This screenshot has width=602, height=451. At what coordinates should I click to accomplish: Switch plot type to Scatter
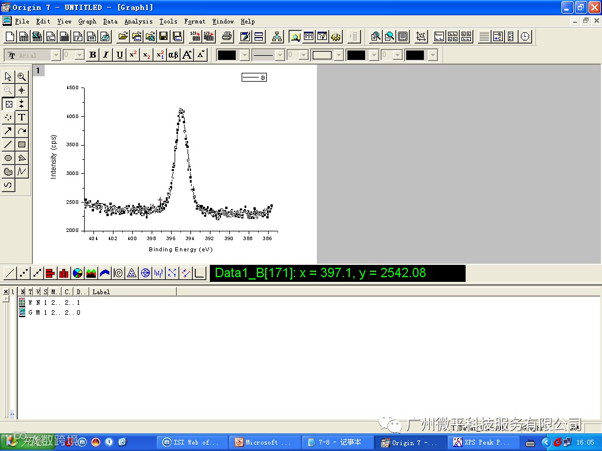(x=24, y=273)
